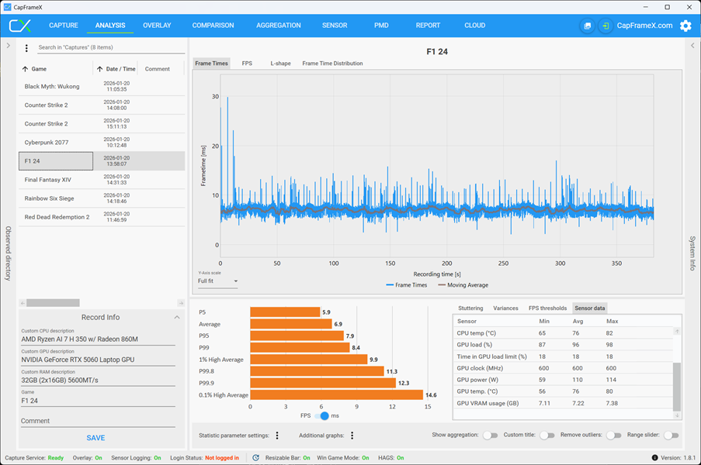The image size is (701, 465).
Task: Click the login icon beside CapFrameX.com
Action: pyautogui.click(x=606, y=26)
